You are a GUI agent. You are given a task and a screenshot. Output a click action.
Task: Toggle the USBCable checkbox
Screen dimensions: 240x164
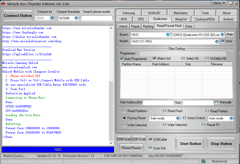(x=150, y=140)
